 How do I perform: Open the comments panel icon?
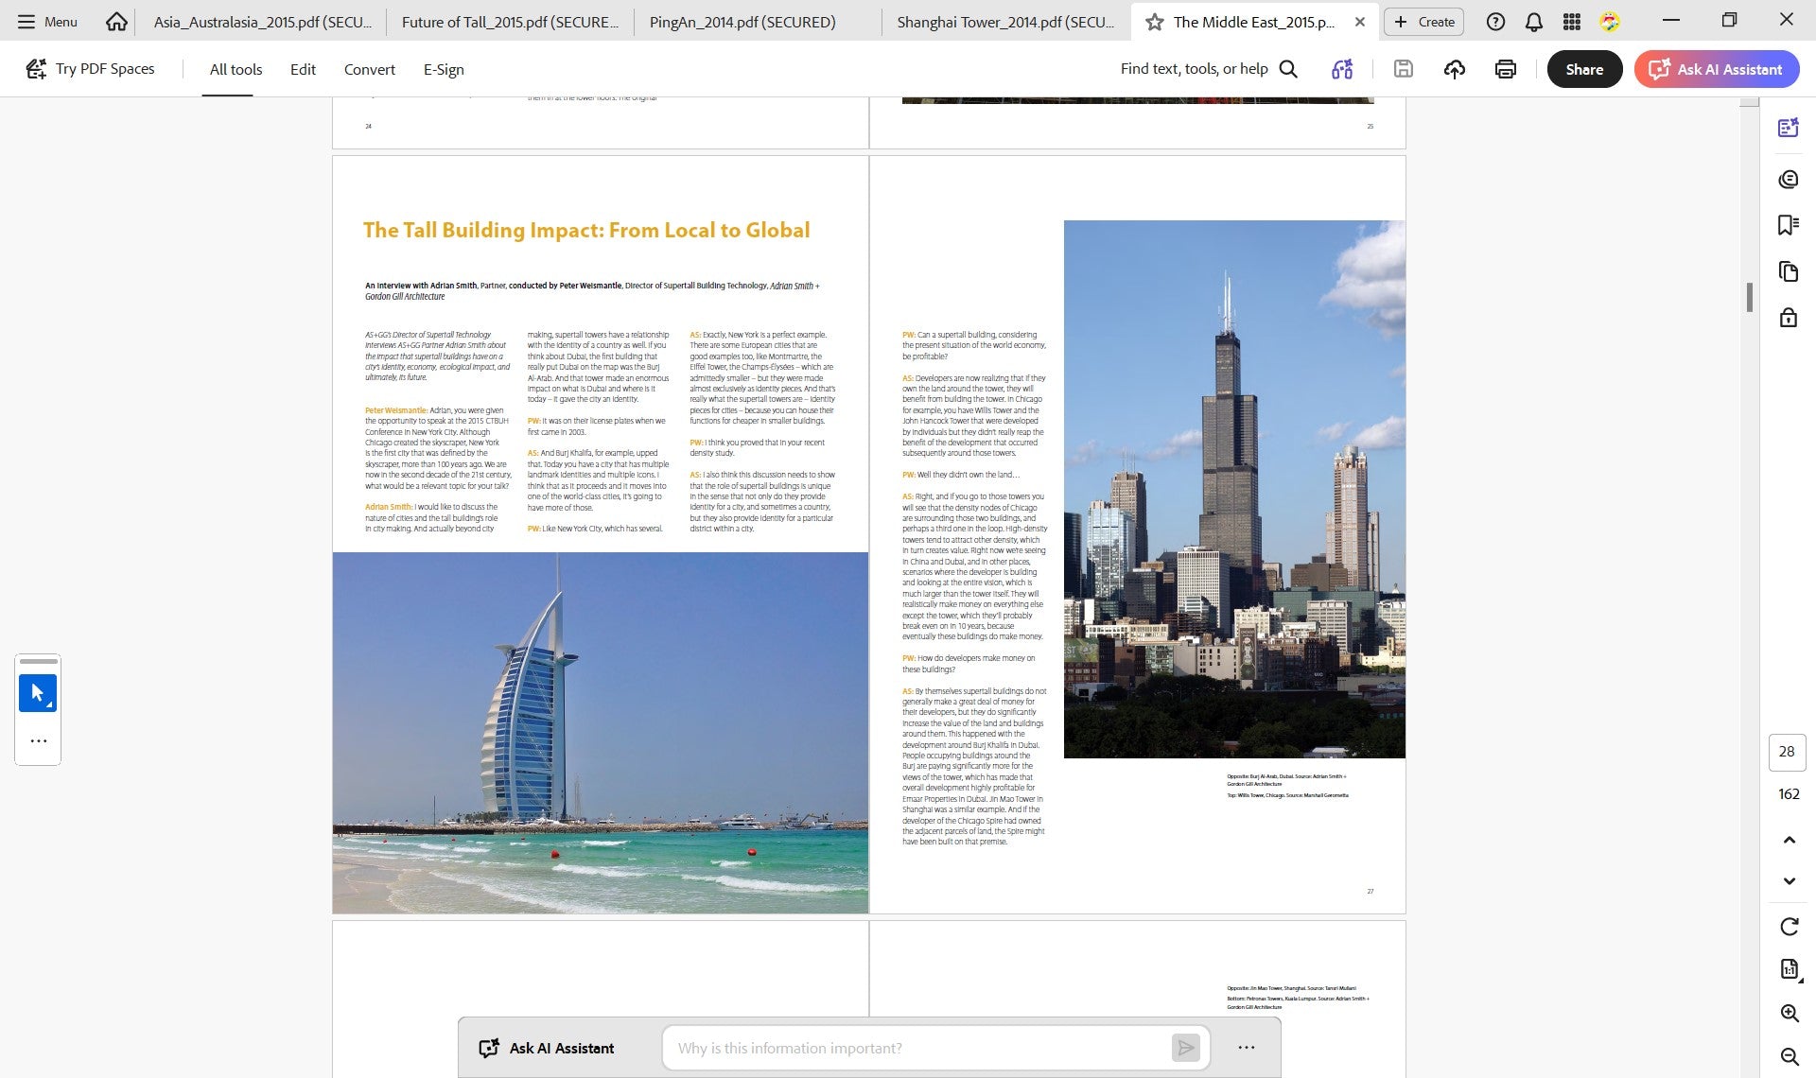tap(1788, 179)
